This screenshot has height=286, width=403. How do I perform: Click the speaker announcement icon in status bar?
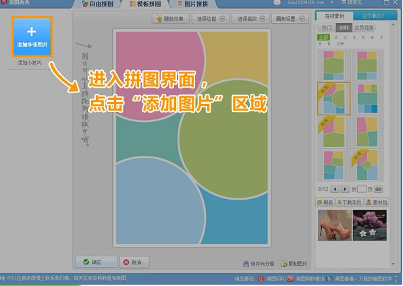2,278
